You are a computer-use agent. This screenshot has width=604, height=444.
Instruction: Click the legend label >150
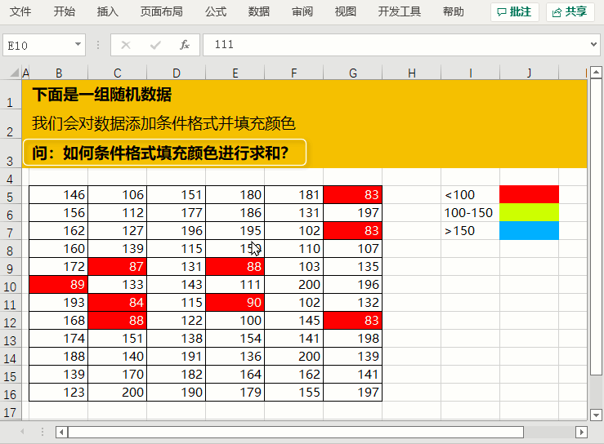pos(459,230)
